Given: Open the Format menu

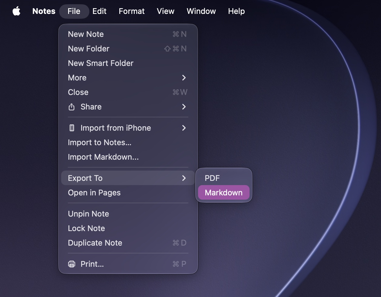Looking at the screenshot, I should [131, 11].
